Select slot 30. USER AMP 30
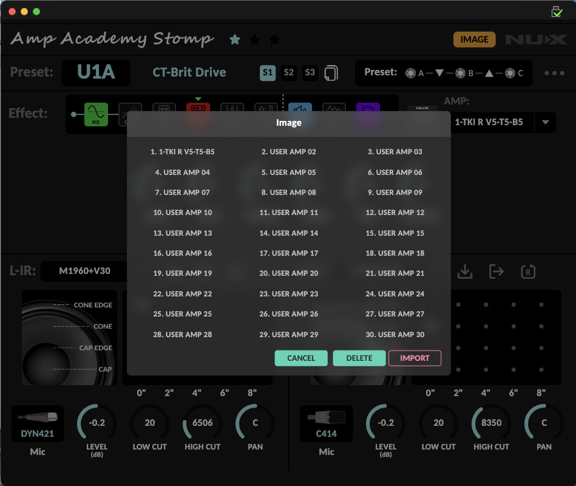The height and width of the screenshot is (486, 576). pos(395,335)
